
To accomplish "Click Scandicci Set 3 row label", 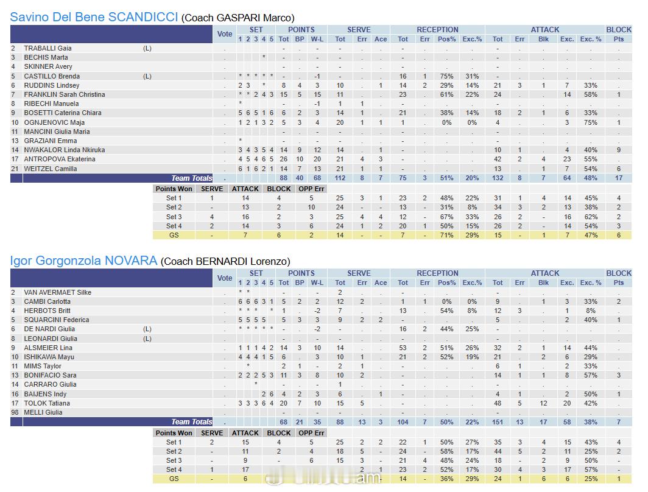I will click(174, 217).
